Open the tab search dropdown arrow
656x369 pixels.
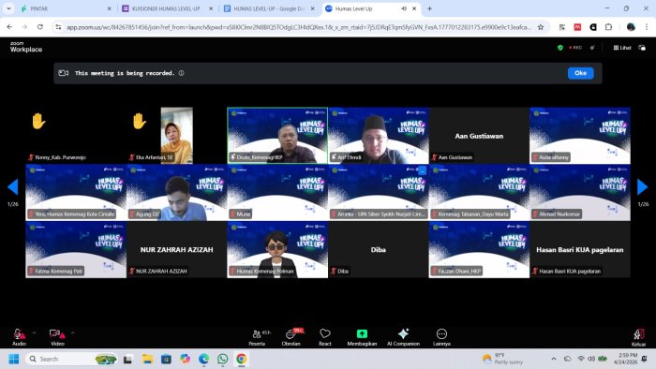click(8, 8)
